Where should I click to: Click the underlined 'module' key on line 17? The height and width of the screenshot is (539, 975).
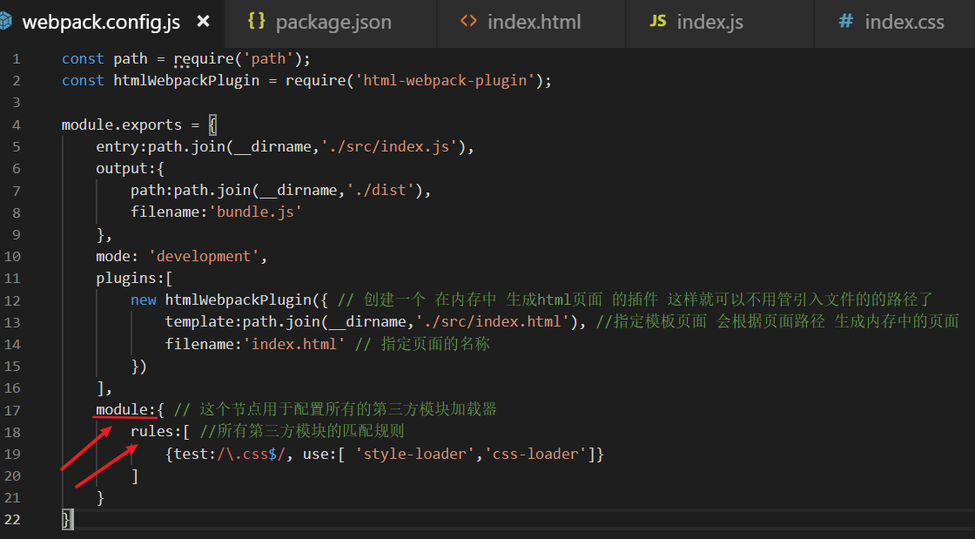[122, 409]
